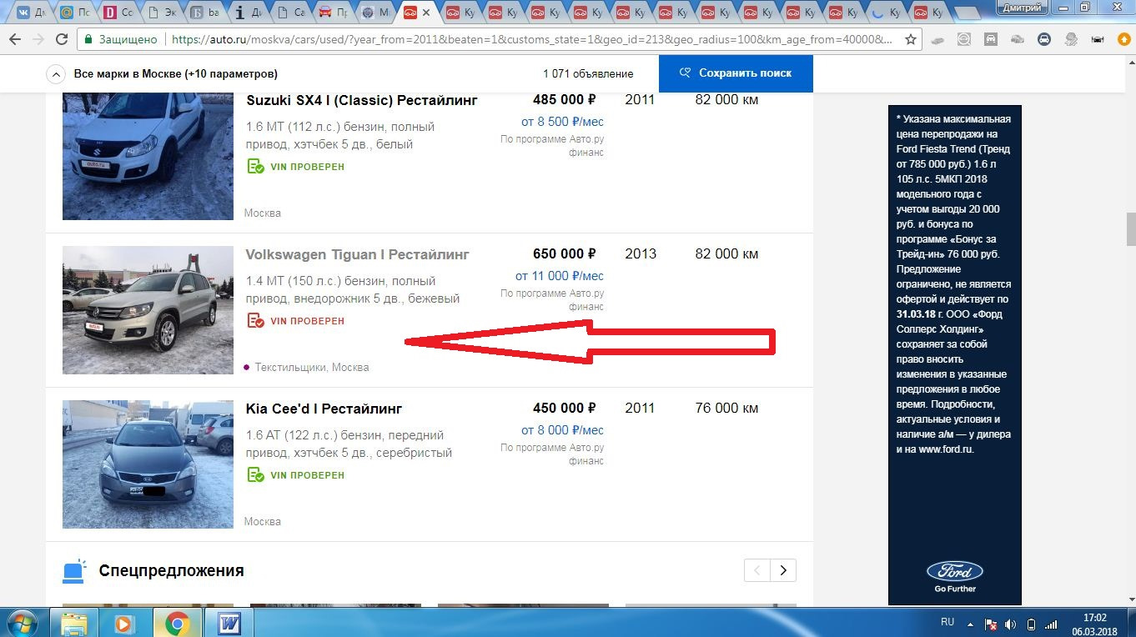Open Kia Cee'd I Рестайлинг listing
The image size is (1136, 637).
324,409
